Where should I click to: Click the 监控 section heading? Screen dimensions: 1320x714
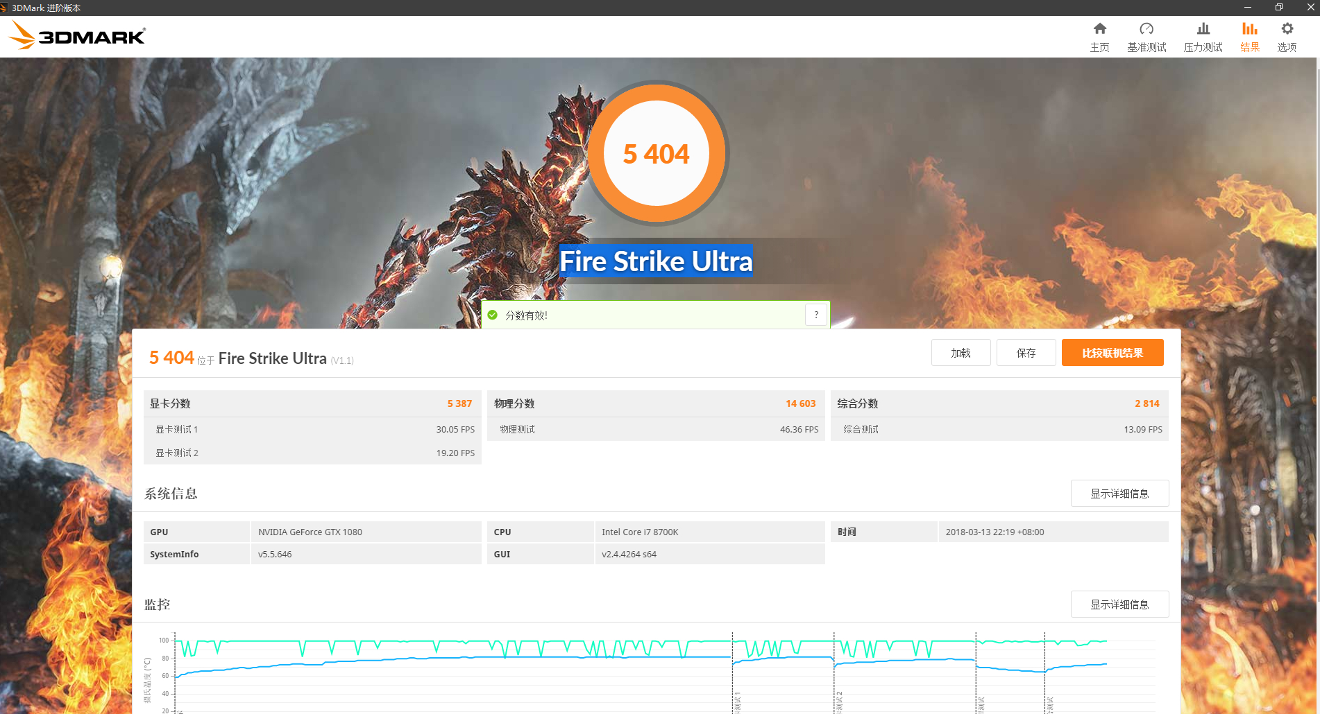pyautogui.click(x=158, y=604)
